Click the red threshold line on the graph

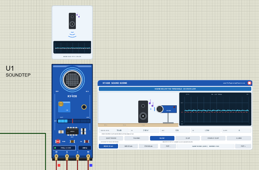point(217,112)
